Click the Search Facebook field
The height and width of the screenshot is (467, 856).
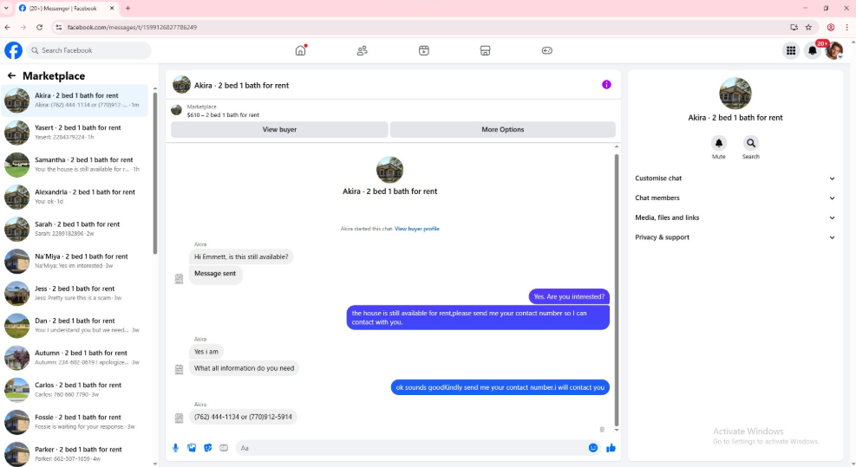(88, 50)
